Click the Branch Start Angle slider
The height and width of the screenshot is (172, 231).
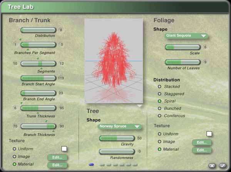(x=38, y=78)
